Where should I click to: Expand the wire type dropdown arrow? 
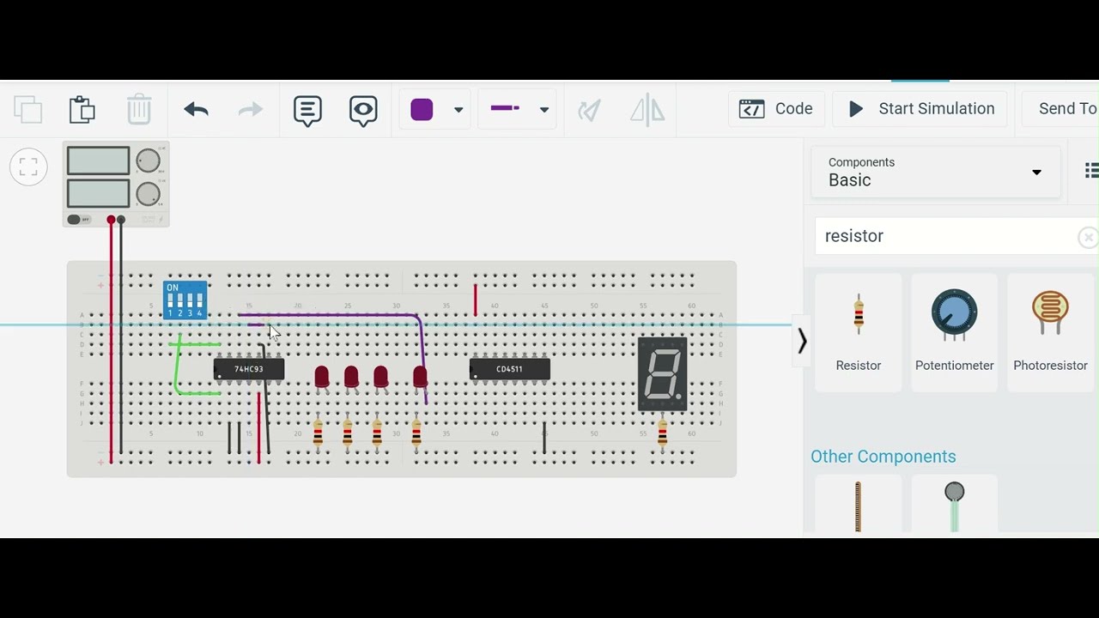pyautogui.click(x=543, y=110)
